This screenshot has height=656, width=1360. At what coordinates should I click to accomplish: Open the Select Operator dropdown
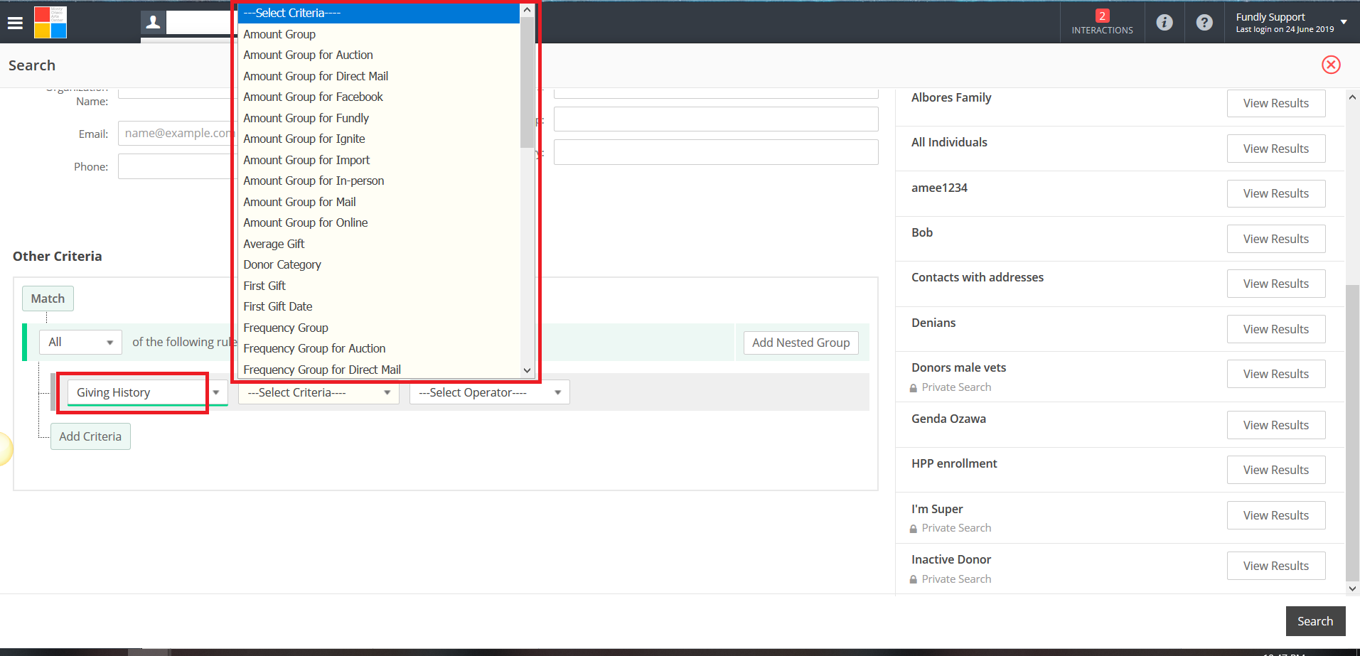(489, 392)
